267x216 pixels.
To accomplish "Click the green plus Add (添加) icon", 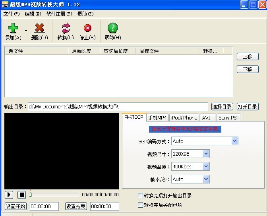I will tap(13, 28).
